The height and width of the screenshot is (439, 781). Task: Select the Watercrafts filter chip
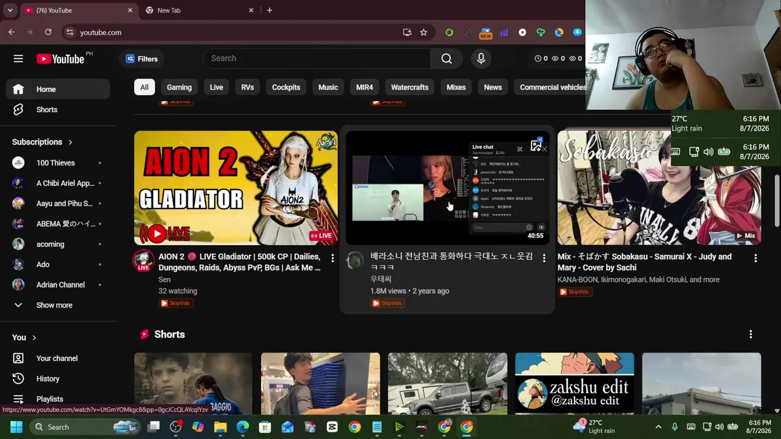click(410, 87)
